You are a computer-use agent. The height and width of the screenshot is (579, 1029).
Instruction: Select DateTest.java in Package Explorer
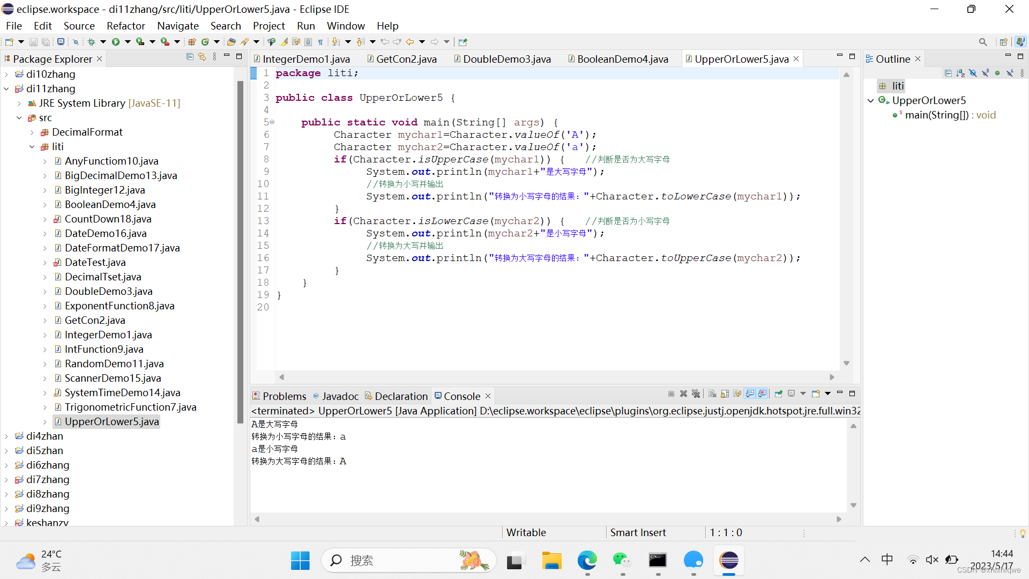95,262
